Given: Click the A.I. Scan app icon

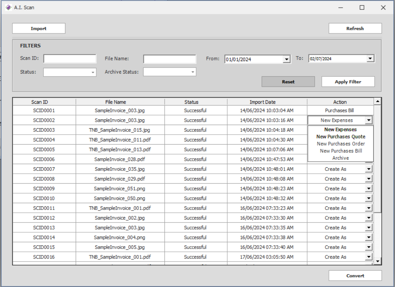Looking at the screenshot, I should pyautogui.click(x=9, y=7).
